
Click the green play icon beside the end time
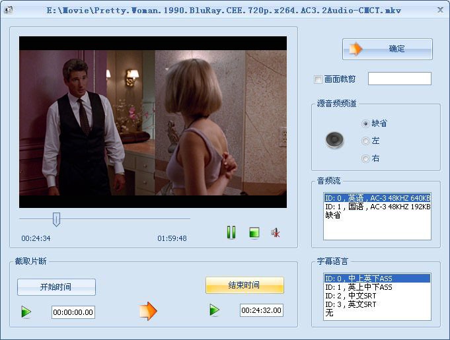214,310
